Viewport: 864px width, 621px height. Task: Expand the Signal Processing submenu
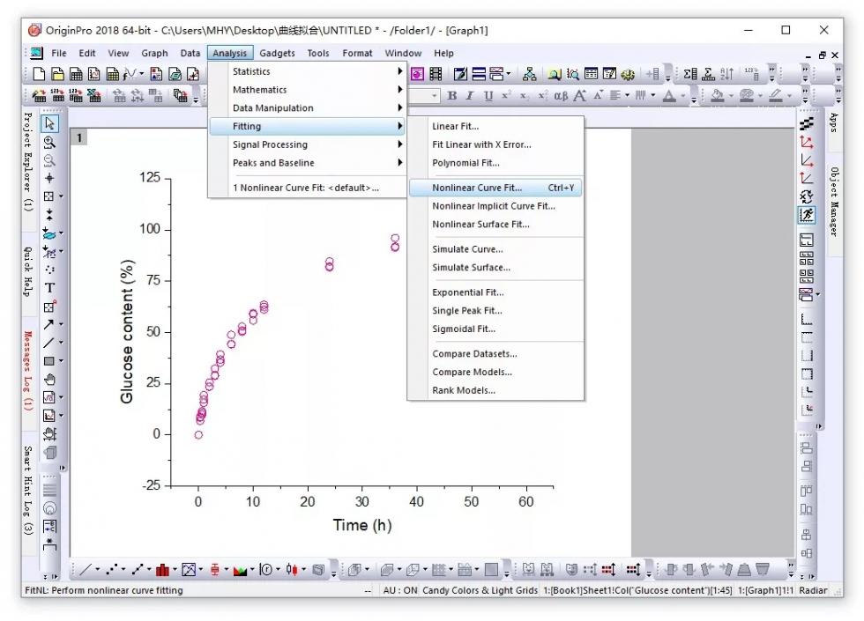pyautogui.click(x=307, y=144)
